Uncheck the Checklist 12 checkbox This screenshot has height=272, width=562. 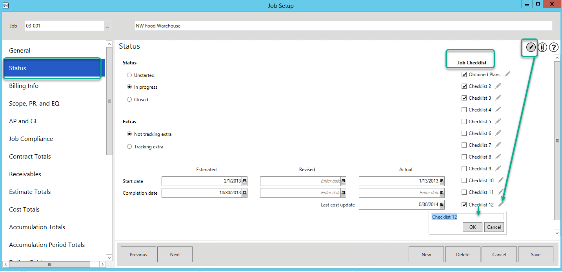pyautogui.click(x=464, y=204)
